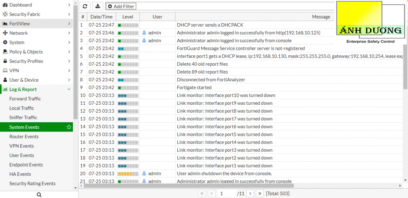Click the Log & Report bar chart icon
The image size is (408, 198).
coord(5,89)
